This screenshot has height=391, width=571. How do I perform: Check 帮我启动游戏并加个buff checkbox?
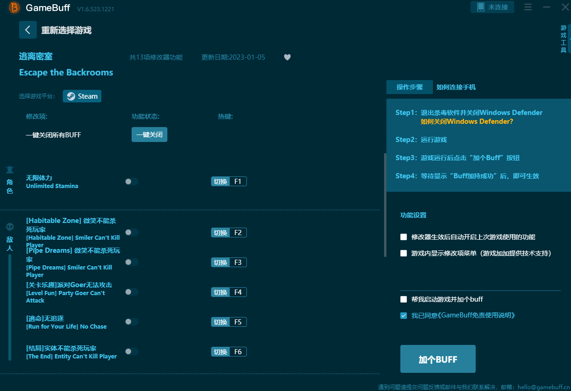tap(404, 299)
